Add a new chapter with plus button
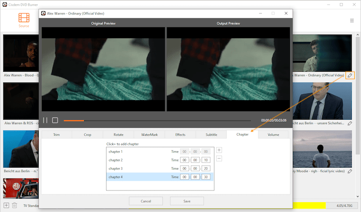The width and height of the screenshot is (361, 212). 219,150
